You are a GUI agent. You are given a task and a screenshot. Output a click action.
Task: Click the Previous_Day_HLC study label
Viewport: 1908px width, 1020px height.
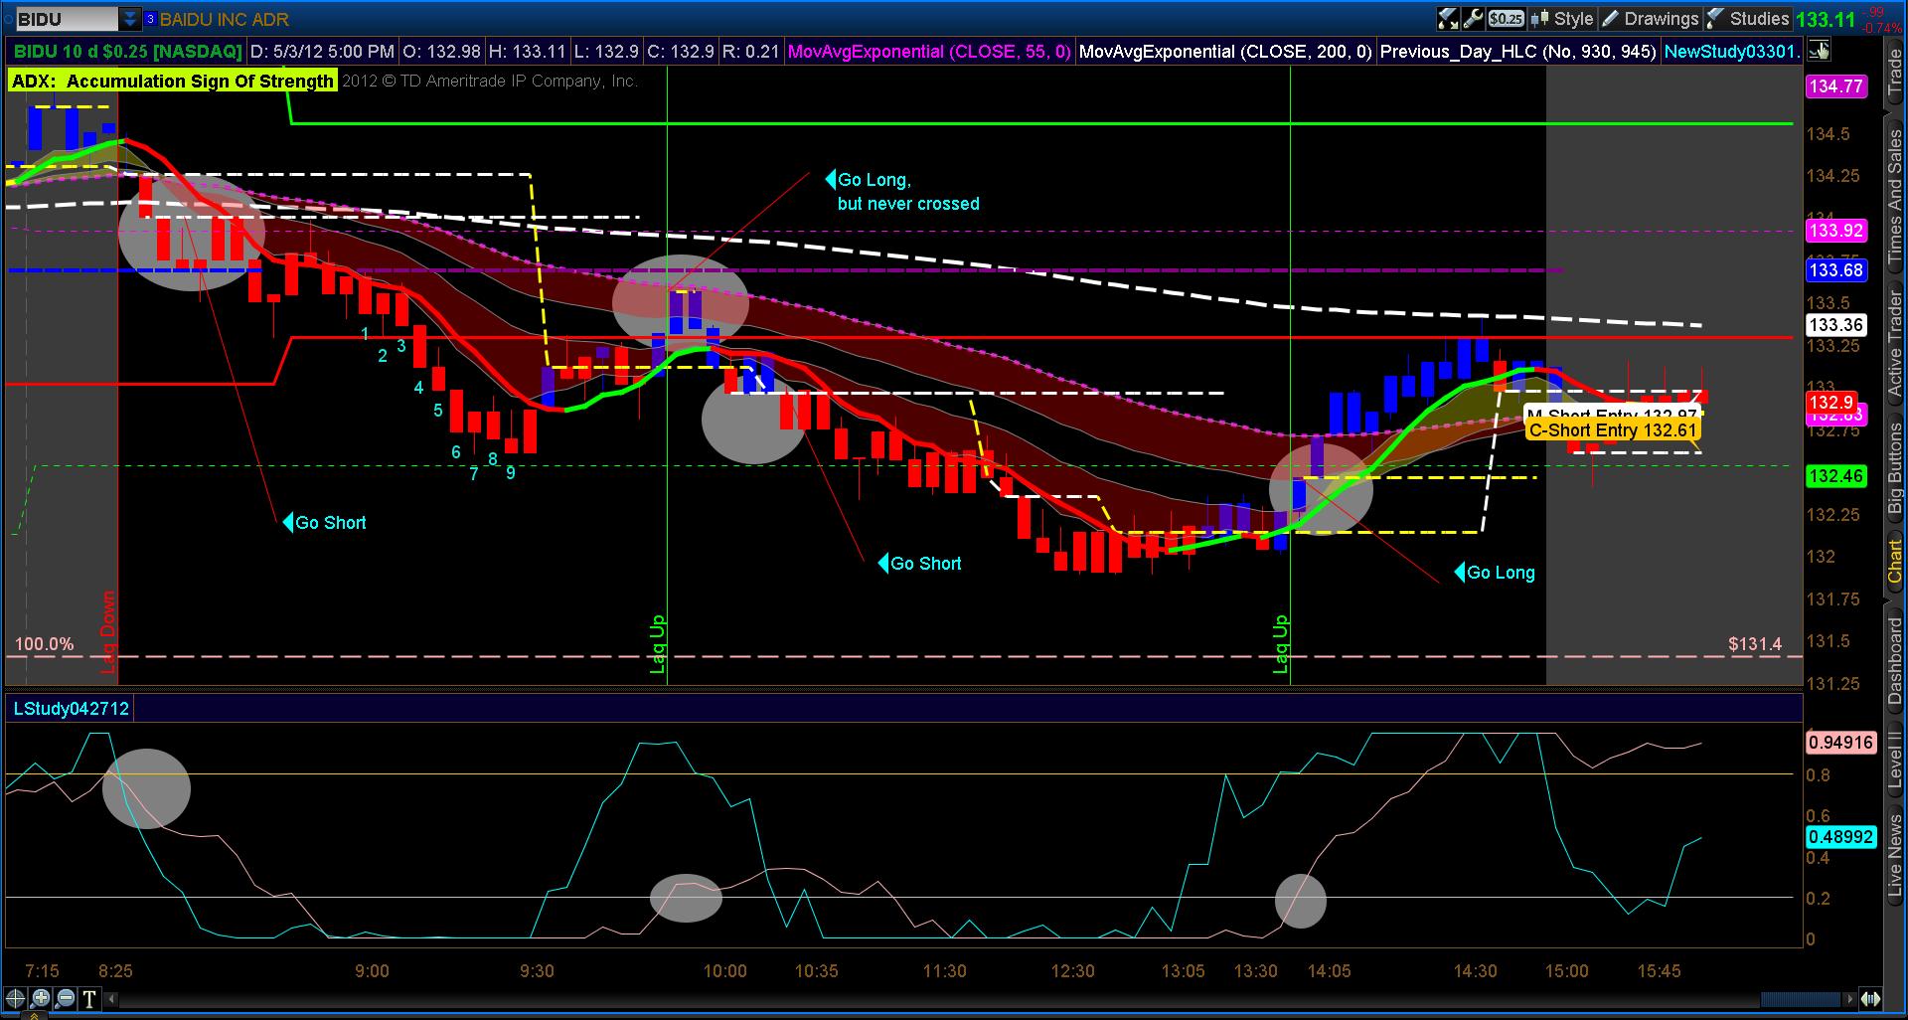pyautogui.click(x=1518, y=51)
